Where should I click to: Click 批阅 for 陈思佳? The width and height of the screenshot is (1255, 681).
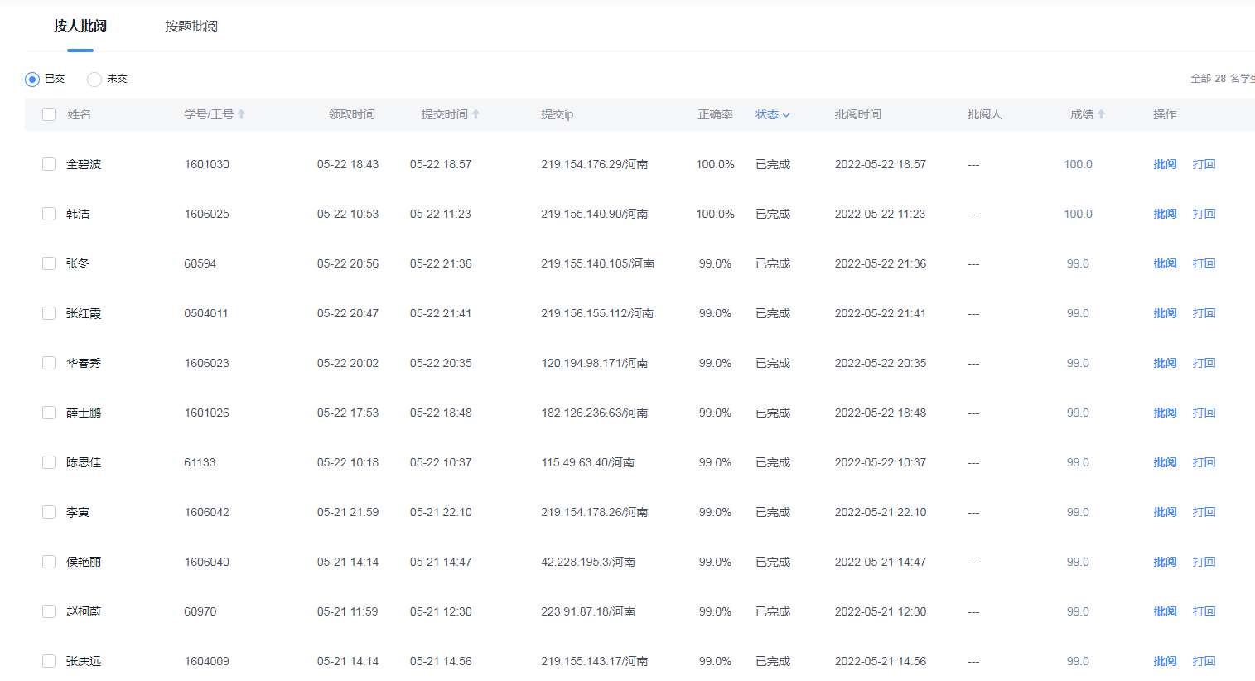pos(1165,462)
